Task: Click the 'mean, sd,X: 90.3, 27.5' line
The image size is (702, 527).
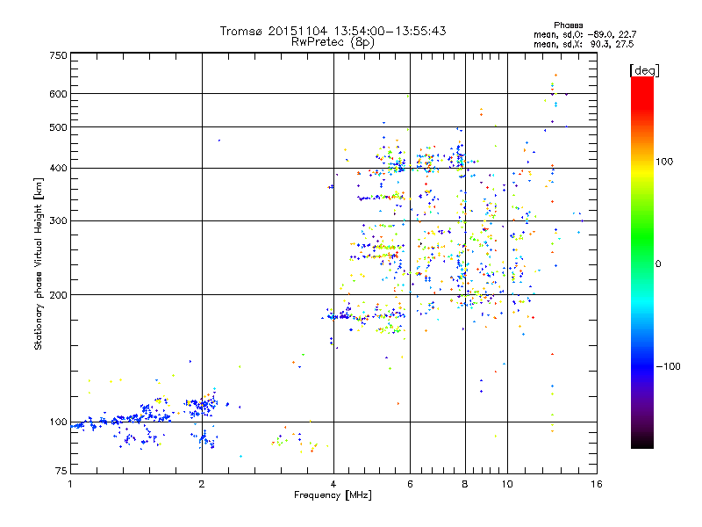Action: [584, 45]
